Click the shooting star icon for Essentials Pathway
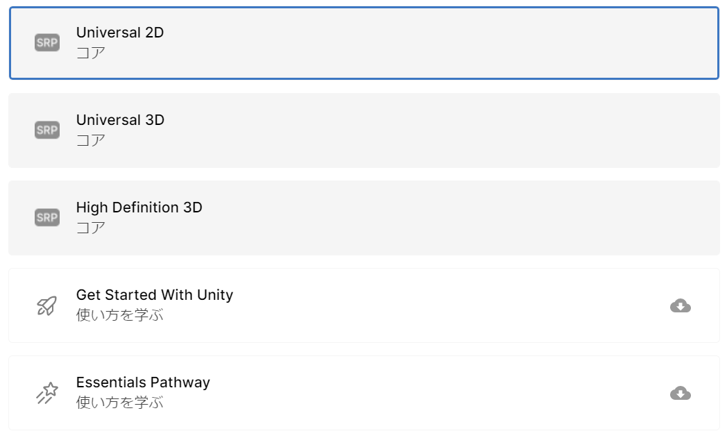Viewport: 727px width, 438px height. click(x=47, y=393)
